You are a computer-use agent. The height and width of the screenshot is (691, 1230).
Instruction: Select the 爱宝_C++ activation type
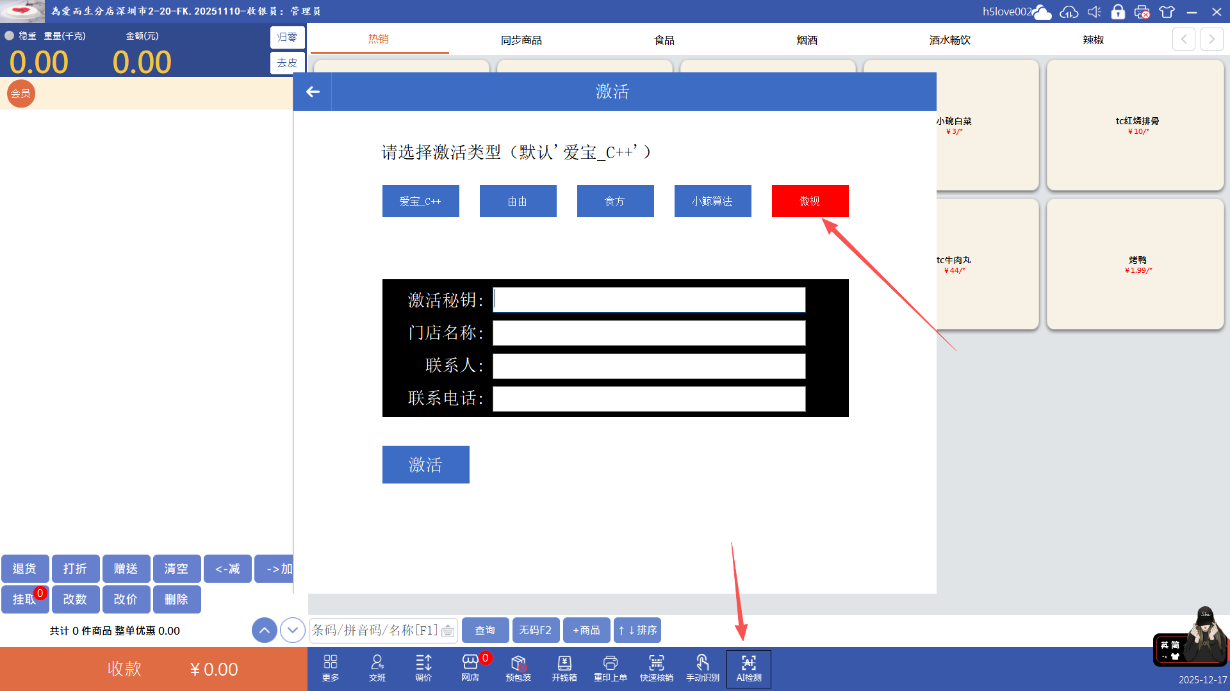point(420,201)
